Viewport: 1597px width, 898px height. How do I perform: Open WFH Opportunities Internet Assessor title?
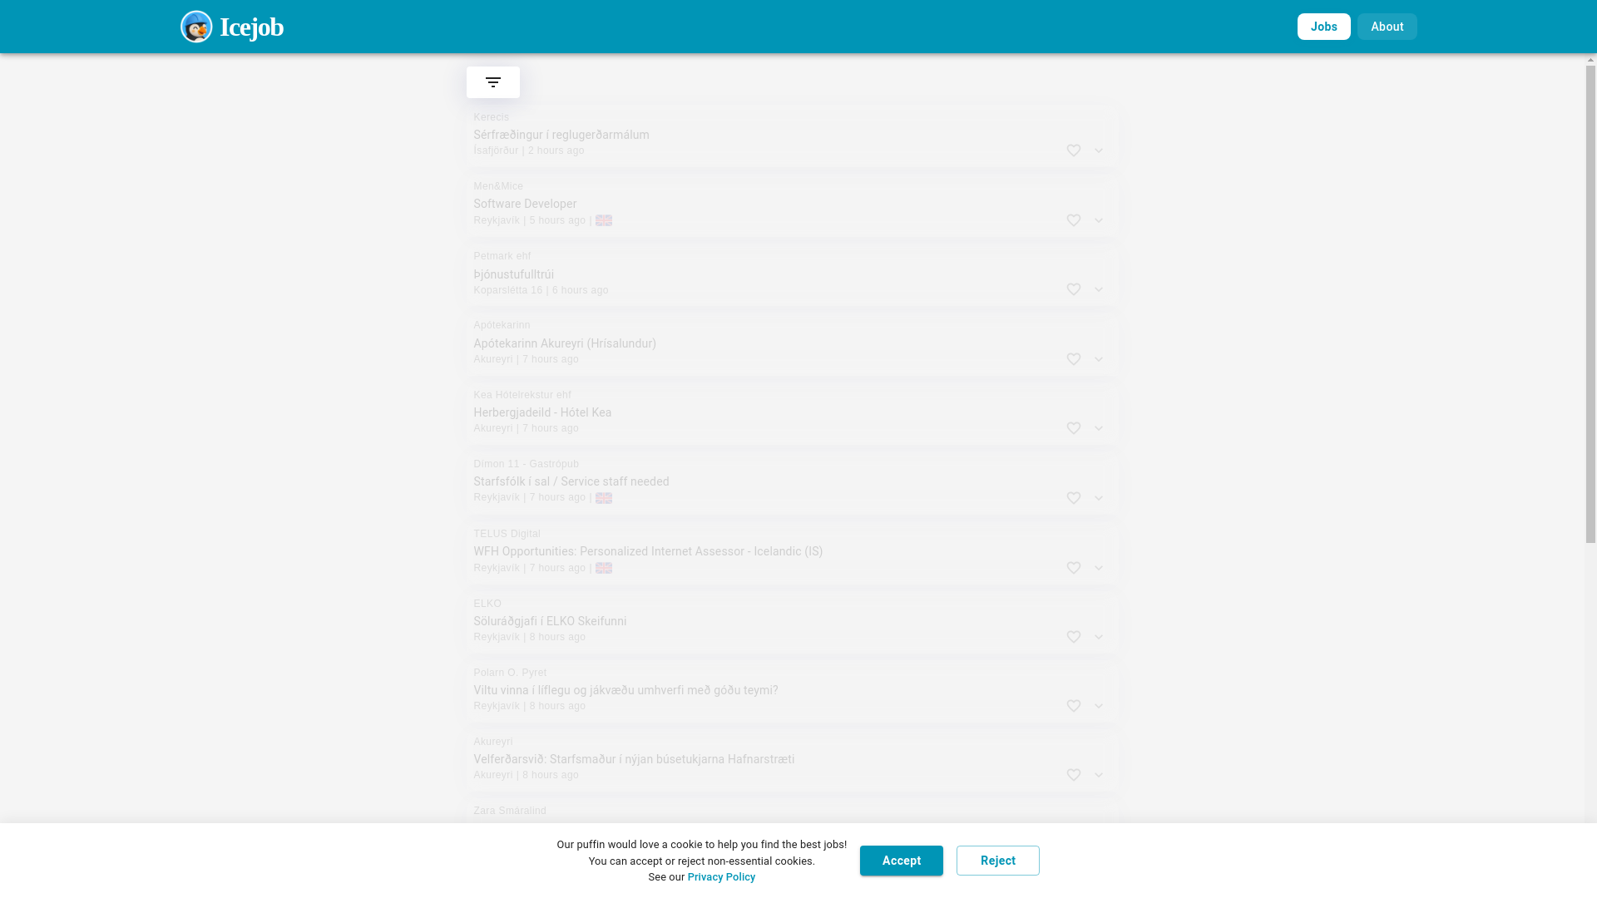pos(648,551)
